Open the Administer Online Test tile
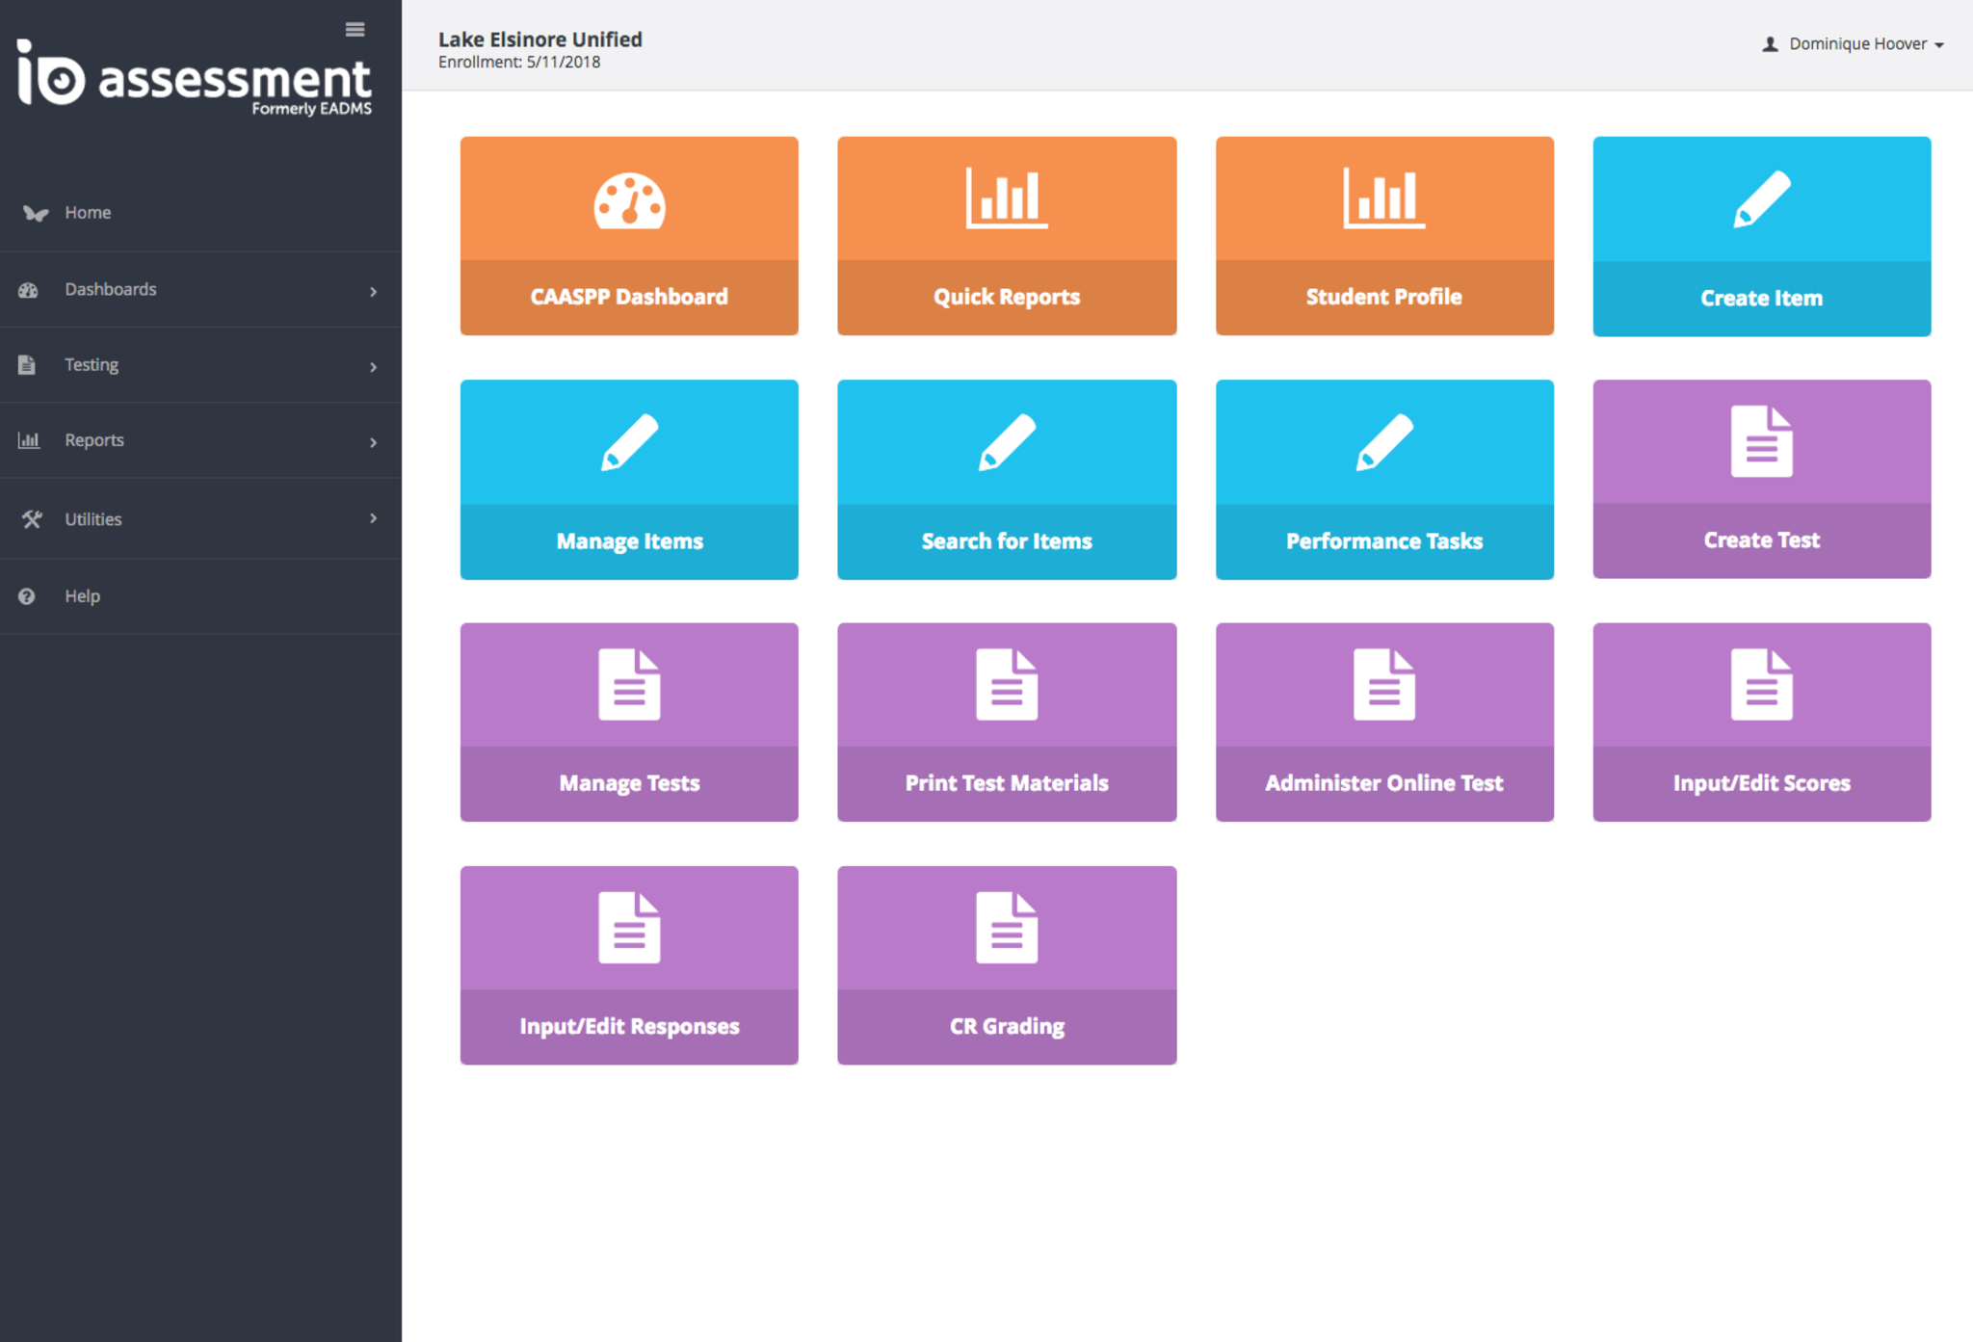The width and height of the screenshot is (1973, 1342). [x=1383, y=723]
